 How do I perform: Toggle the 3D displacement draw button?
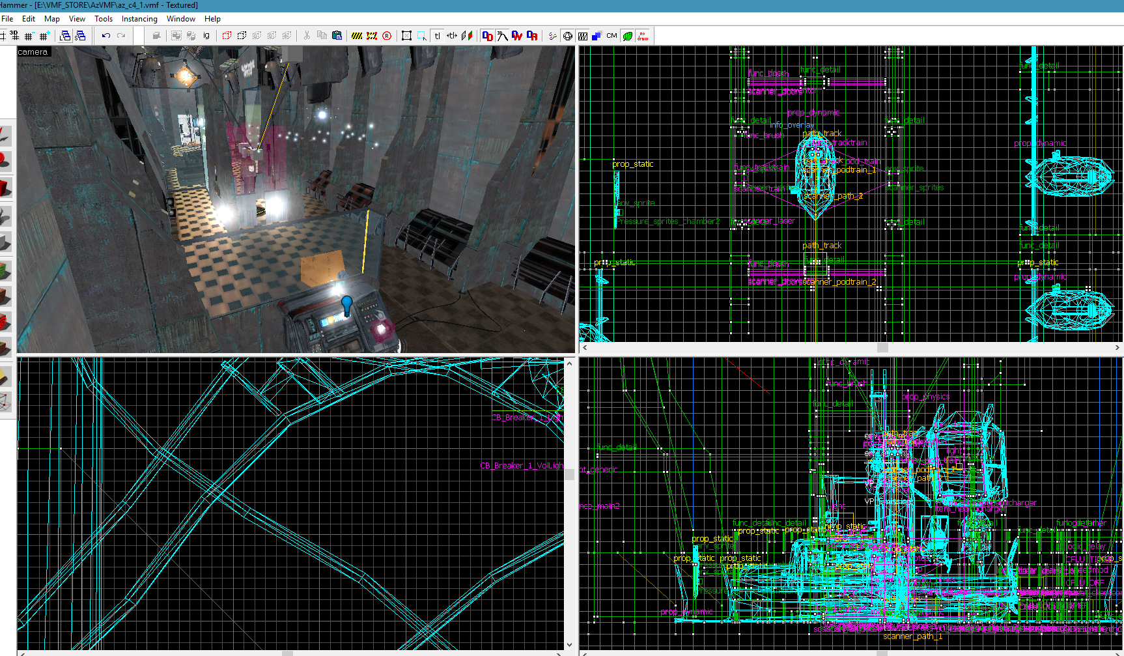tap(502, 36)
